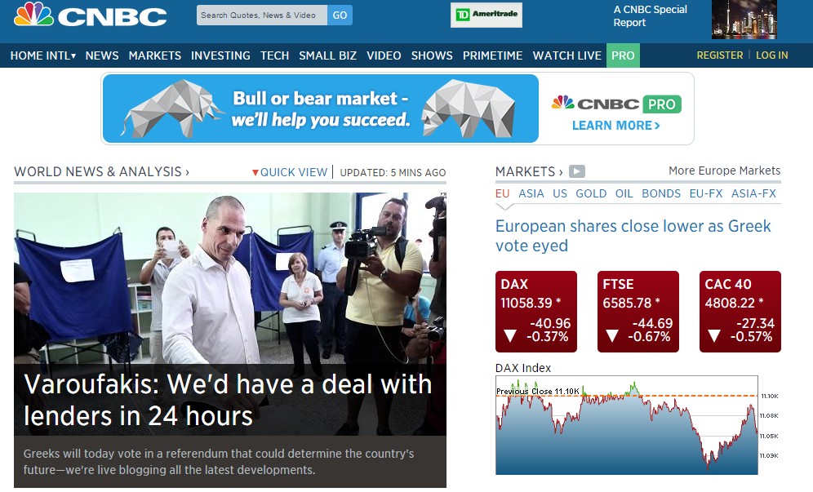
Task: Open the More Europe Markets link
Action: (724, 171)
